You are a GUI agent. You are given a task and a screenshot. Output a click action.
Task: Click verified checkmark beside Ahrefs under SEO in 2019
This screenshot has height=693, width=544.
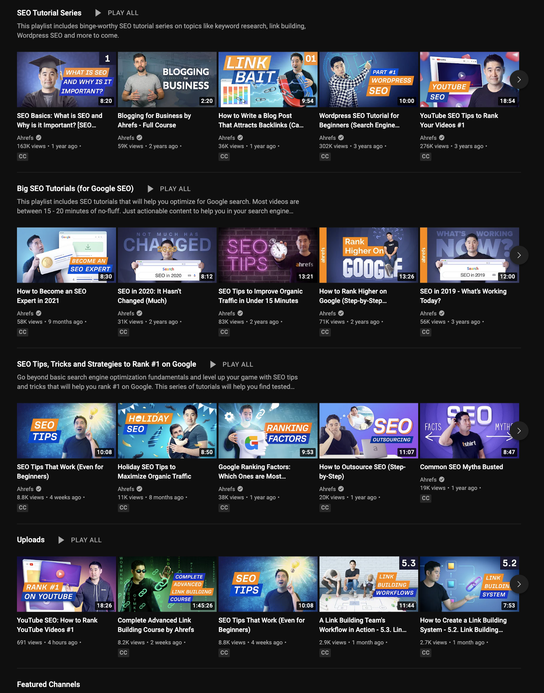click(442, 313)
